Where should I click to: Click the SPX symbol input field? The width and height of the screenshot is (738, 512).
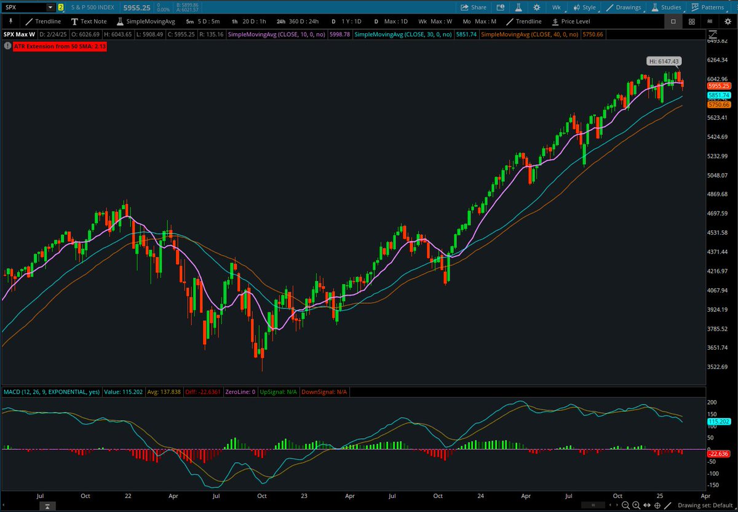25,7
